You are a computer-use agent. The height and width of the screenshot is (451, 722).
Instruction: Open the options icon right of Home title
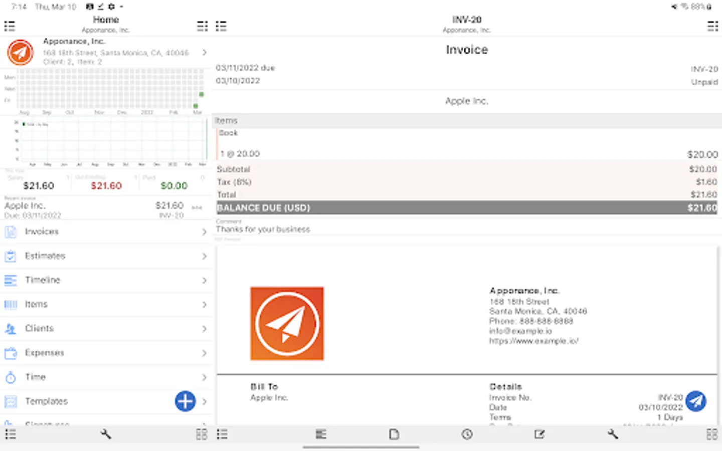(202, 26)
